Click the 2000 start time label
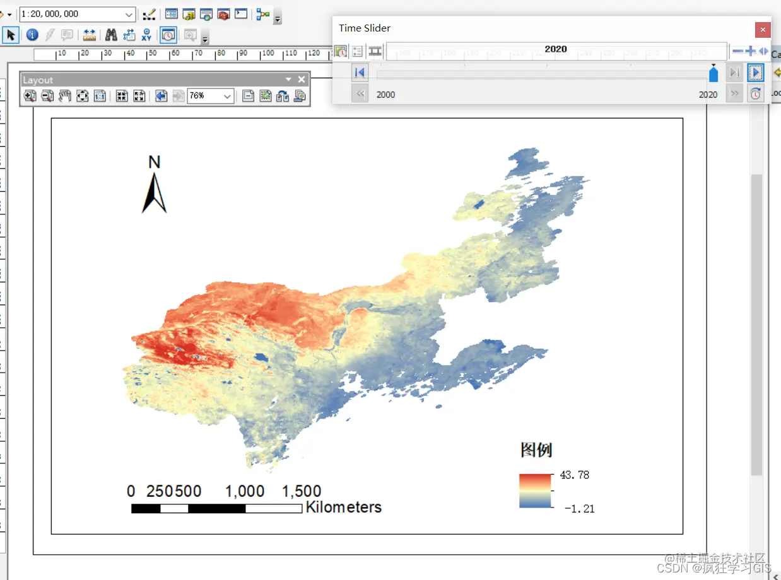The width and height of the screenshot is (781, 580). [385, 95]
